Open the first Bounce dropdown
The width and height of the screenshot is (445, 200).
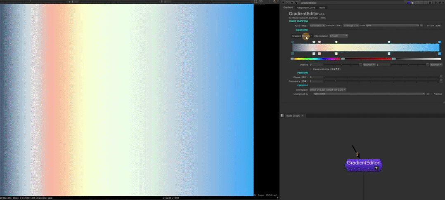tap(369, 65)
